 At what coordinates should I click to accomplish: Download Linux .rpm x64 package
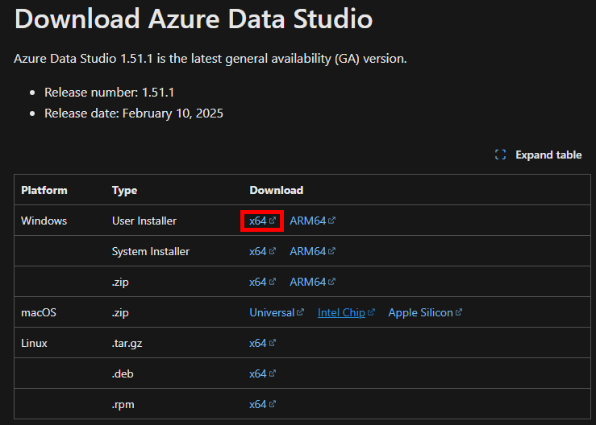coord(262,405)
